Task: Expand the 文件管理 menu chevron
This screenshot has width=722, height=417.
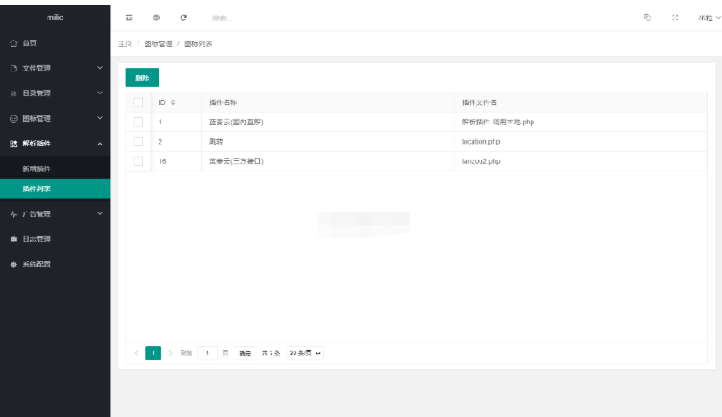Action: pos(100,68)
